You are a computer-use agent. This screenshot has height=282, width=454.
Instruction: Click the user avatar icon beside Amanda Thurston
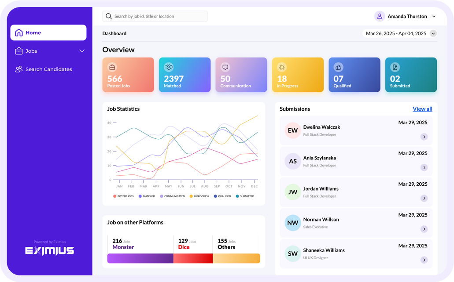(380, 16)
